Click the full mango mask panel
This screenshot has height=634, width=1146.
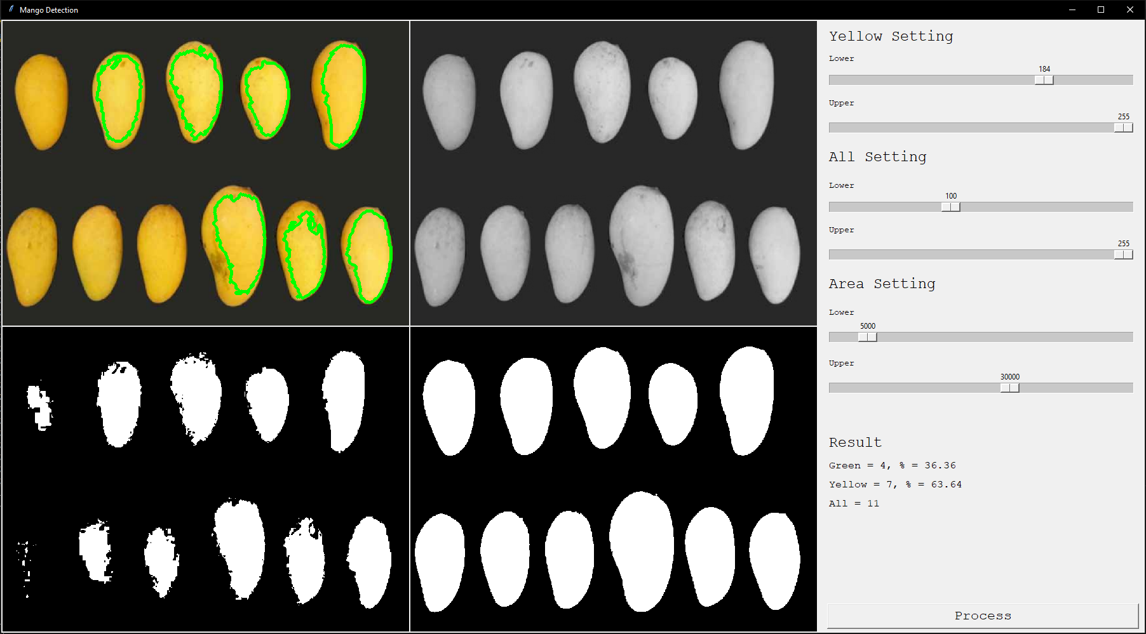[613, 480]
